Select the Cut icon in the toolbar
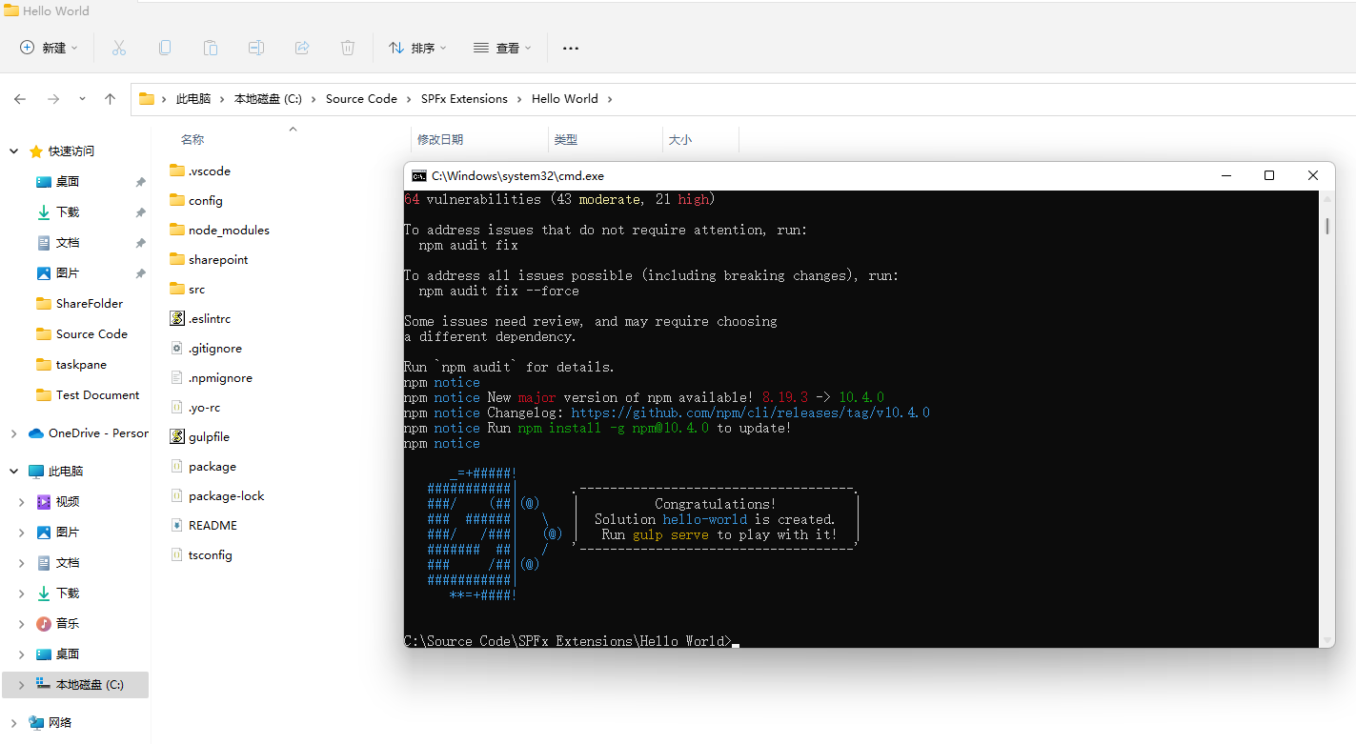The width and height of the screenshot is (1356, 744). coord(118,47)
